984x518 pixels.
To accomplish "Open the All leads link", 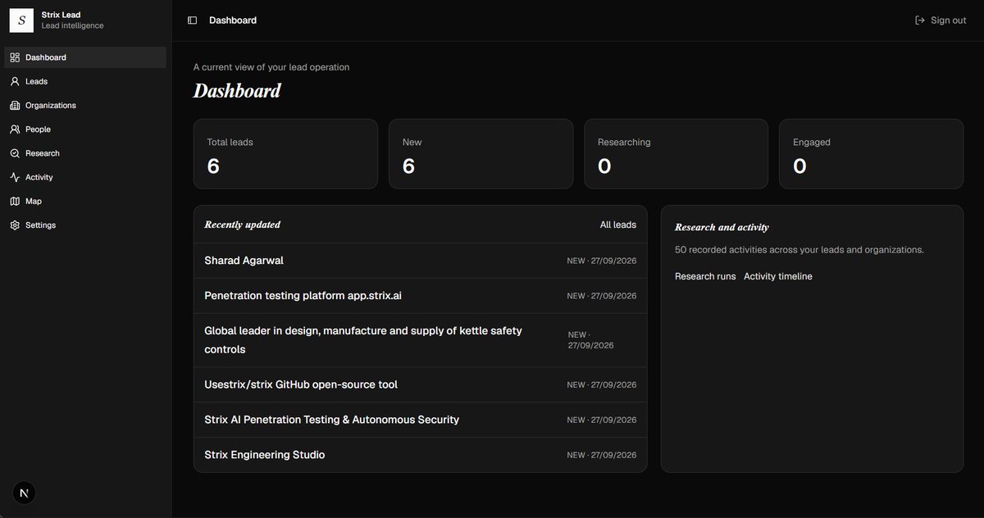I will tap(618, 225).
